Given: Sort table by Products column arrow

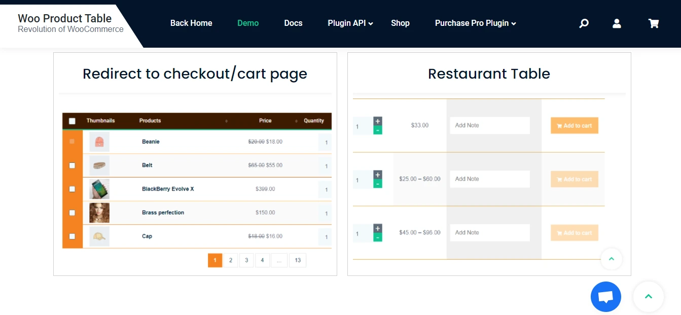Looking at the screenshot, I should pos(226,121).
